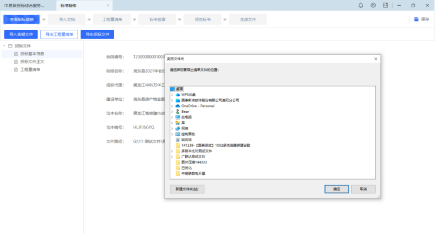Select the OneDrive - Personal folder
The height and width of the screenshot is (235, 435).
tap(178, 105)
